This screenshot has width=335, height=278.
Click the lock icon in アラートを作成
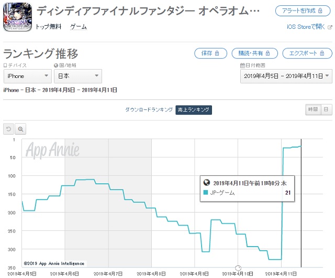(320, 10)
